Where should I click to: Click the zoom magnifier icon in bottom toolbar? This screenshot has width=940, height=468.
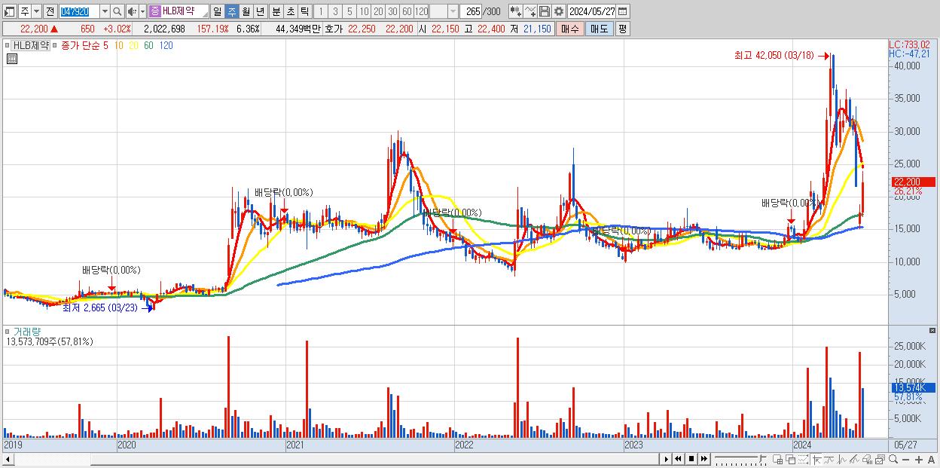pyautogui.click(x=893, y=460)
